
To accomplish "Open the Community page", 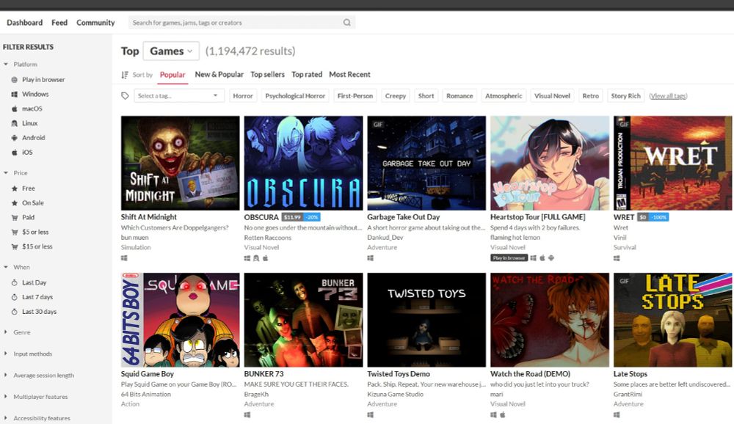I will pos(95,23).
